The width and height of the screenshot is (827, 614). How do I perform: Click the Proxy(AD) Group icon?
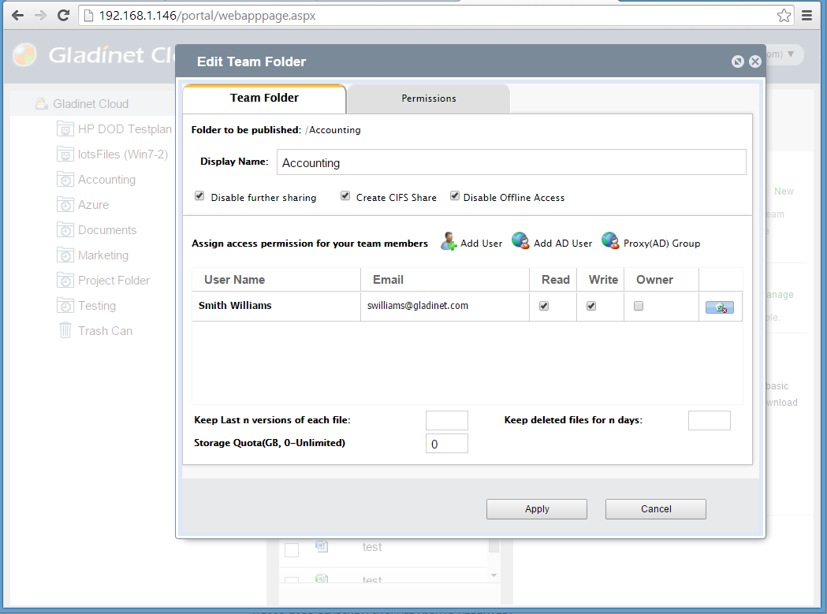(x=610, y=242)
